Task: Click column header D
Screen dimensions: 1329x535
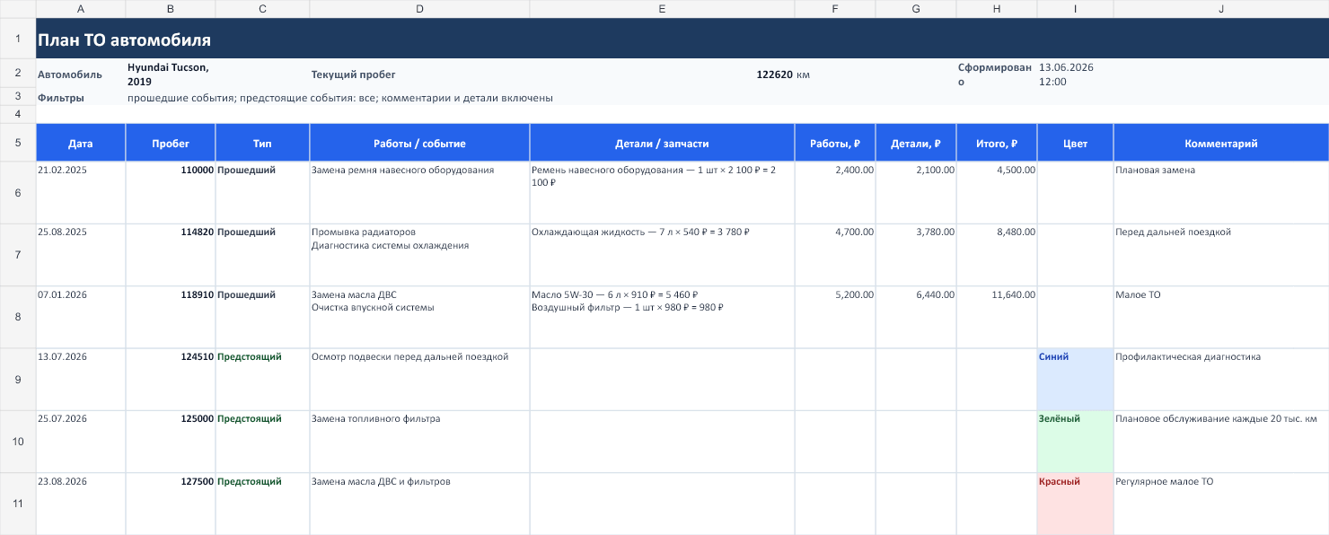Action: (x=419, y=9)
